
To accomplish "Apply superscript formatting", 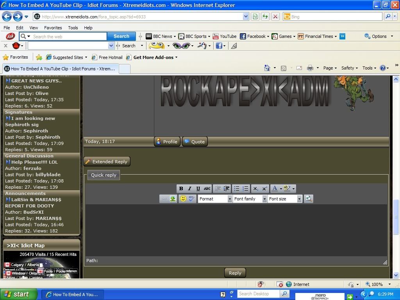I will pyautogui.click(x=264, y=189).
